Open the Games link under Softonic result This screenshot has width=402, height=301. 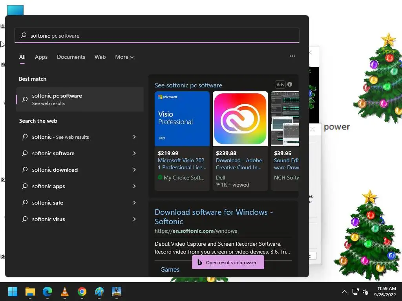[170, 270]
